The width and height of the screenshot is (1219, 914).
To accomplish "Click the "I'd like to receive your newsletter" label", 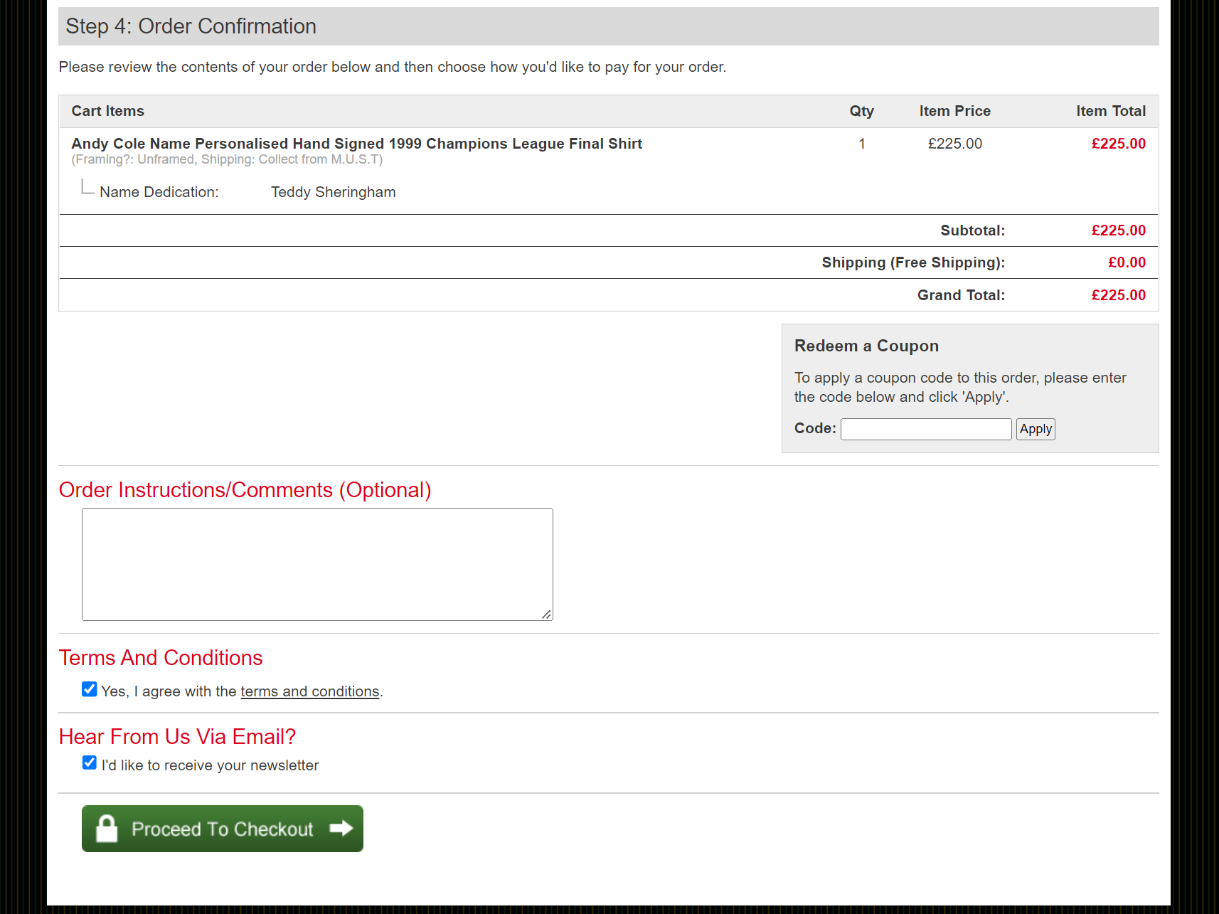I will click(x=210, y=765).
